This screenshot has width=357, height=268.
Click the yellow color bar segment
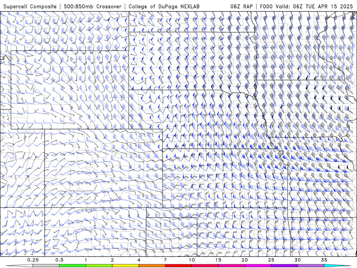click(x=125, y=266)
